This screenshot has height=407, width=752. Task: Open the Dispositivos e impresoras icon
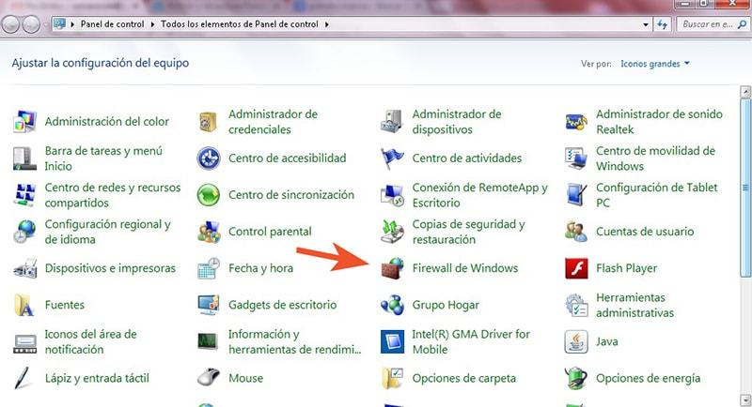24,268
